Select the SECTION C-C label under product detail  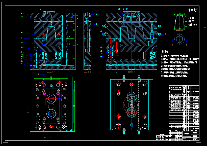[179, 30]
